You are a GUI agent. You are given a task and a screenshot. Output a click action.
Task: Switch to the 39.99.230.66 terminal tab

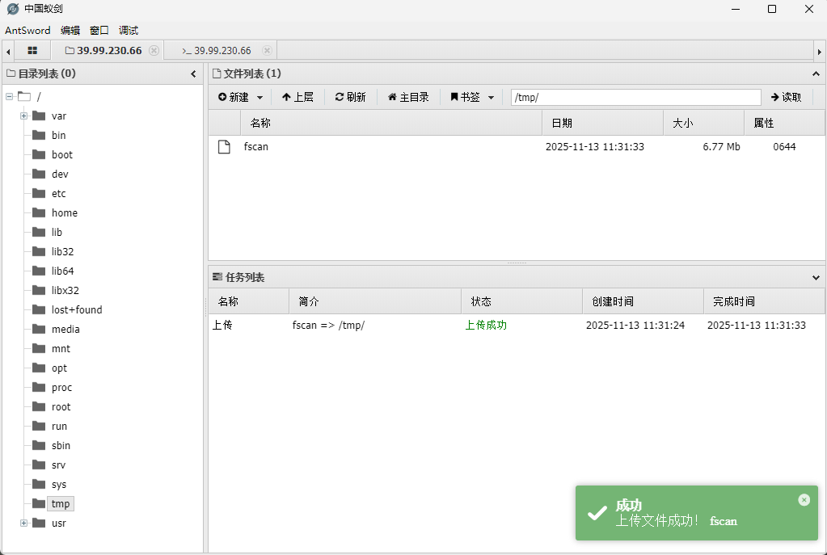(x=216, y=50)
